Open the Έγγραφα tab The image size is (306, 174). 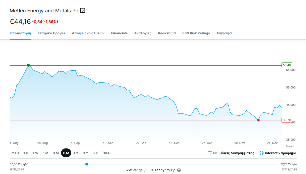(224, 33)
